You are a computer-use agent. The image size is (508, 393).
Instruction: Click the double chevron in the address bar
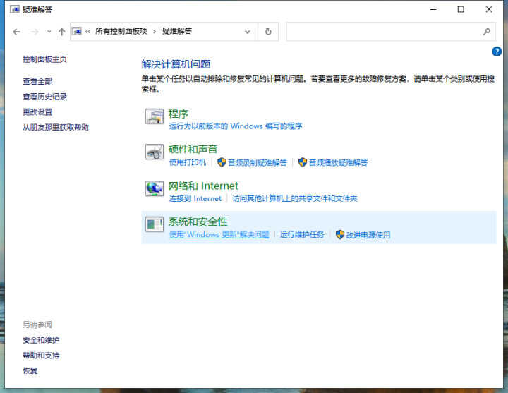click(x=87, y=32)
